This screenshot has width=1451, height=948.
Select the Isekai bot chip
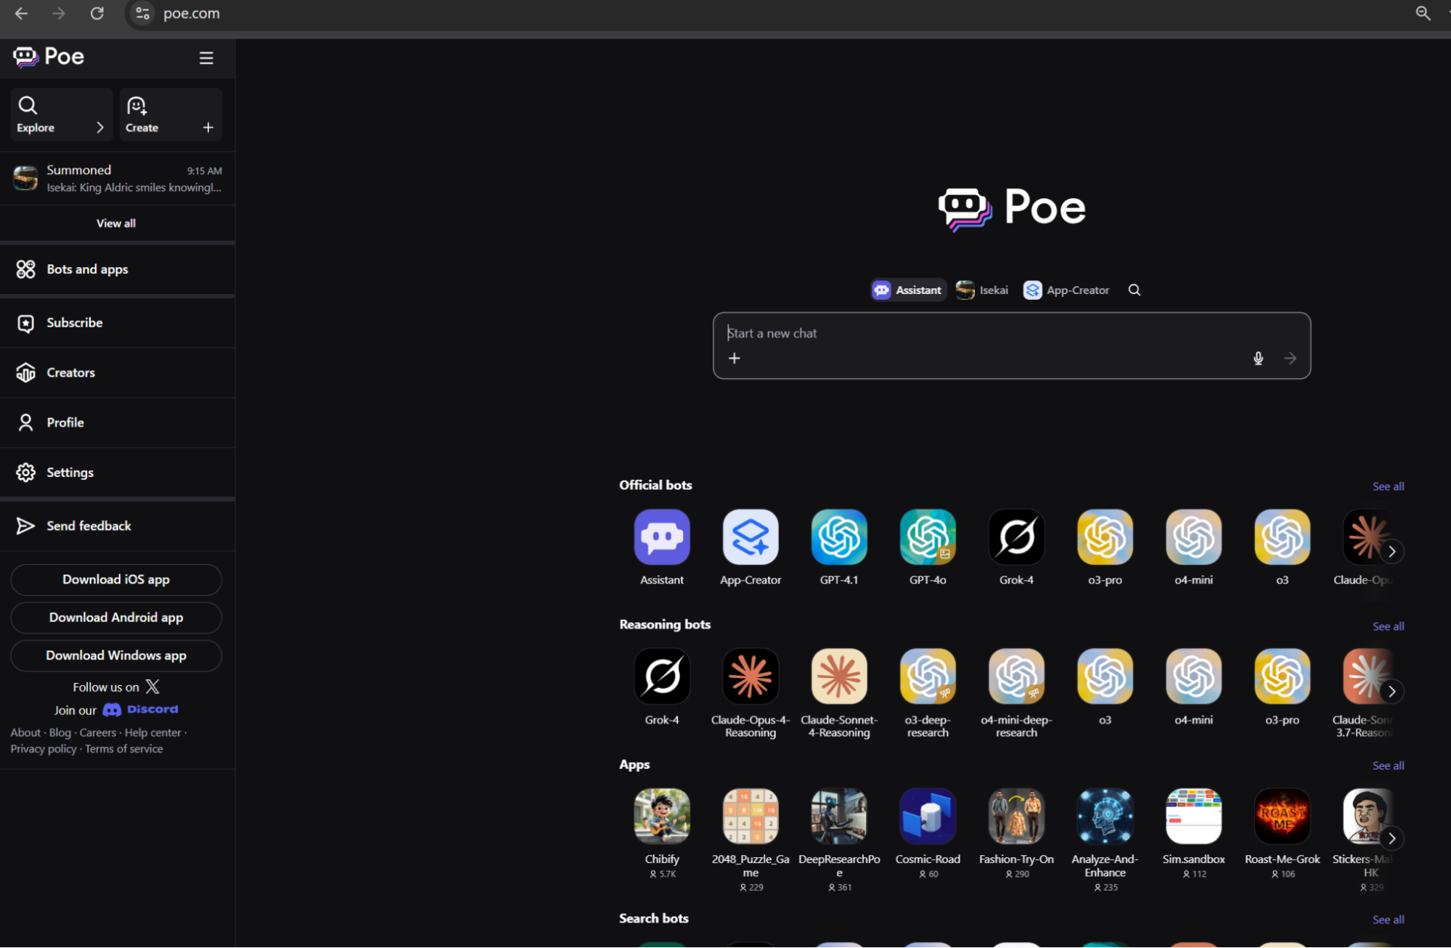click(982, 290)
